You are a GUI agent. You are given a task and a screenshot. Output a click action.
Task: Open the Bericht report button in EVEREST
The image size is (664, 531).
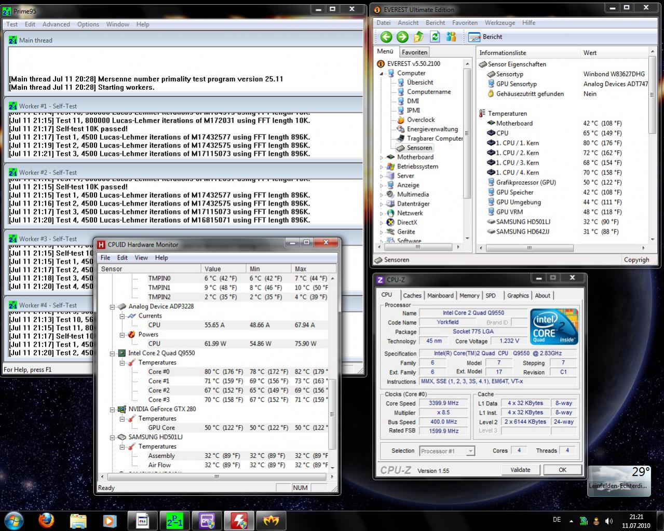pyautogui.click(x=485, y=37)
